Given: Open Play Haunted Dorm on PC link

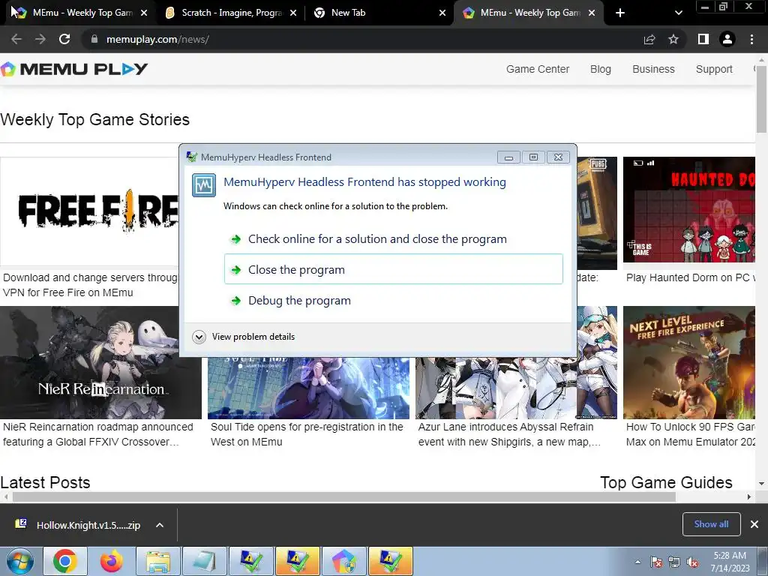Looking at the screenshot, I should pyautogui.click(x=691, y=277).
